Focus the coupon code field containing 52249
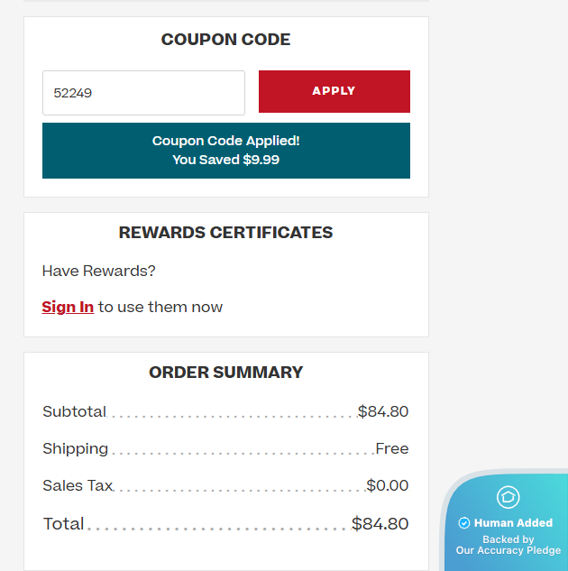The height and width of the screenshot is (571, 568). tap(143, 93)
